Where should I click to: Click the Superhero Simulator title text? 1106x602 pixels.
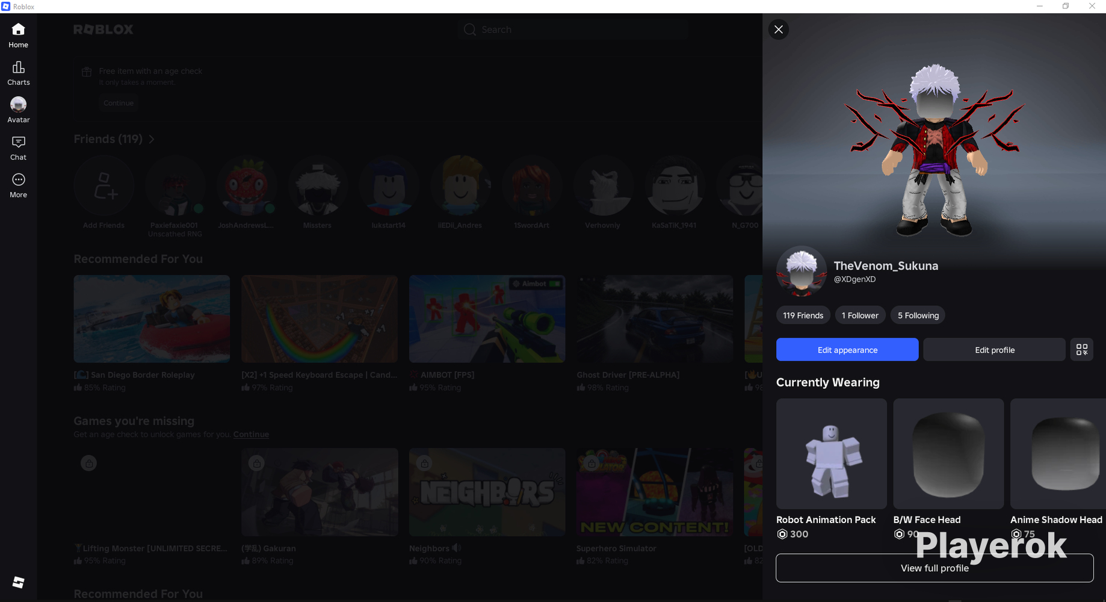pyautogui.click(x=616, y=548)
